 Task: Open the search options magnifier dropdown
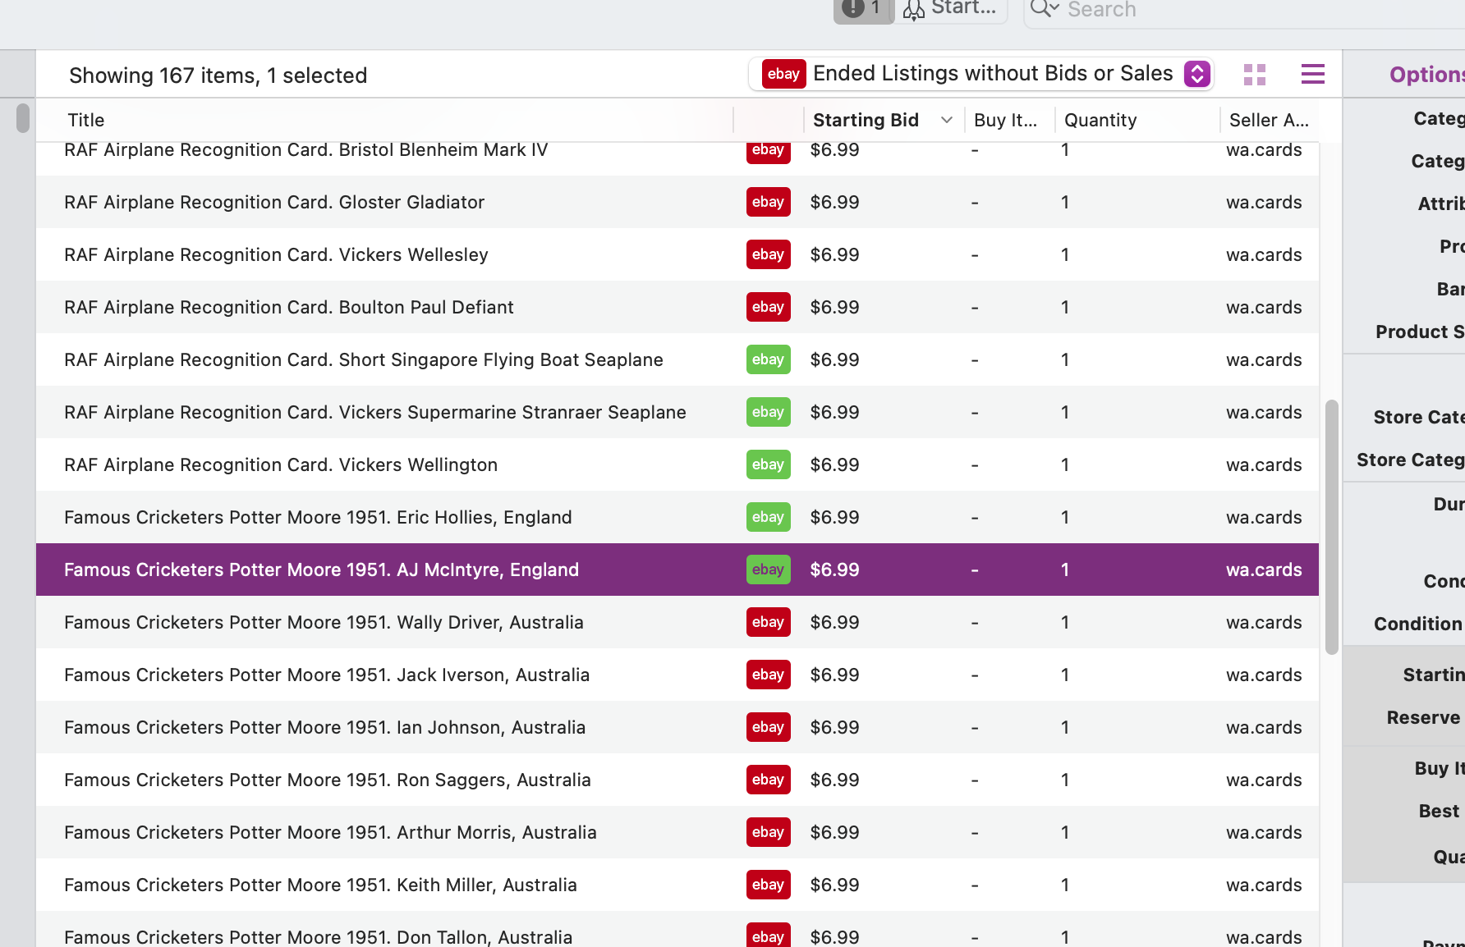point(1045,9)
